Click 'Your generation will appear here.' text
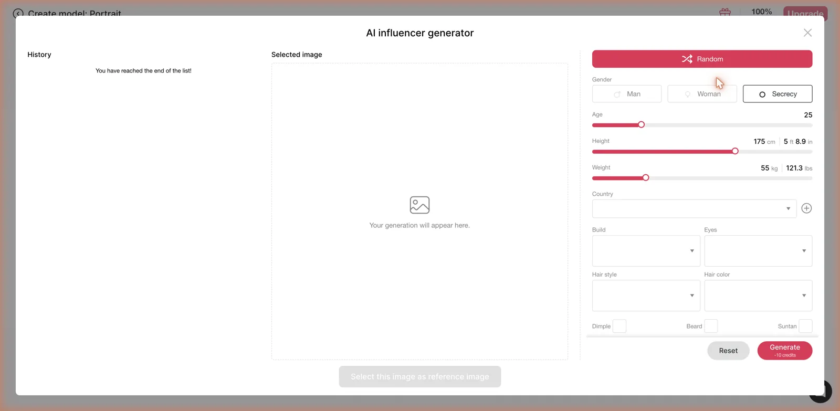This screenshot has width=840, height=411. [419, 225]
